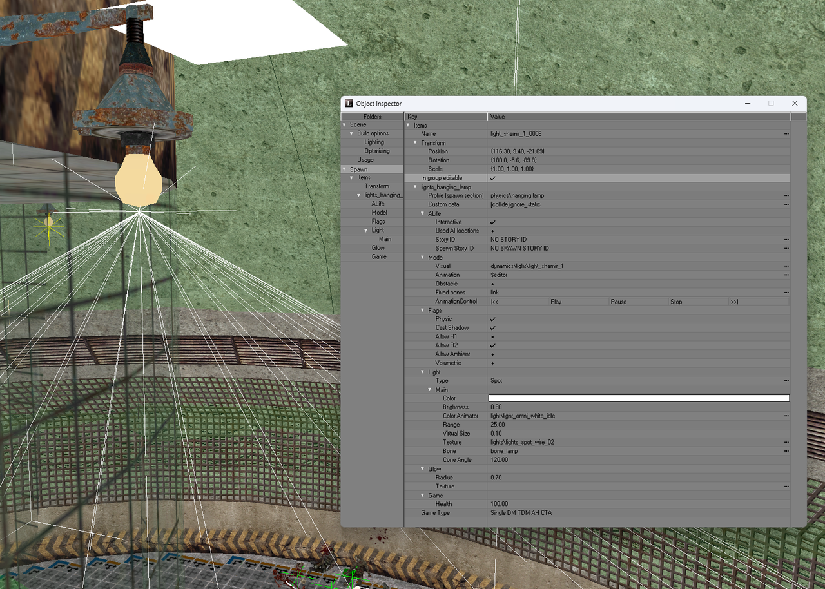Collapse the Model property group
Screen dimensions: 825x589
422,258
